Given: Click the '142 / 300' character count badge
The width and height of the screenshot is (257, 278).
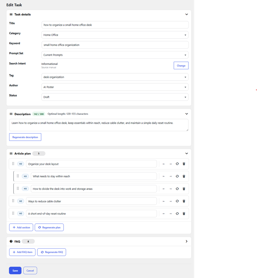Looking at the screenshot, I should pos(38,114).
